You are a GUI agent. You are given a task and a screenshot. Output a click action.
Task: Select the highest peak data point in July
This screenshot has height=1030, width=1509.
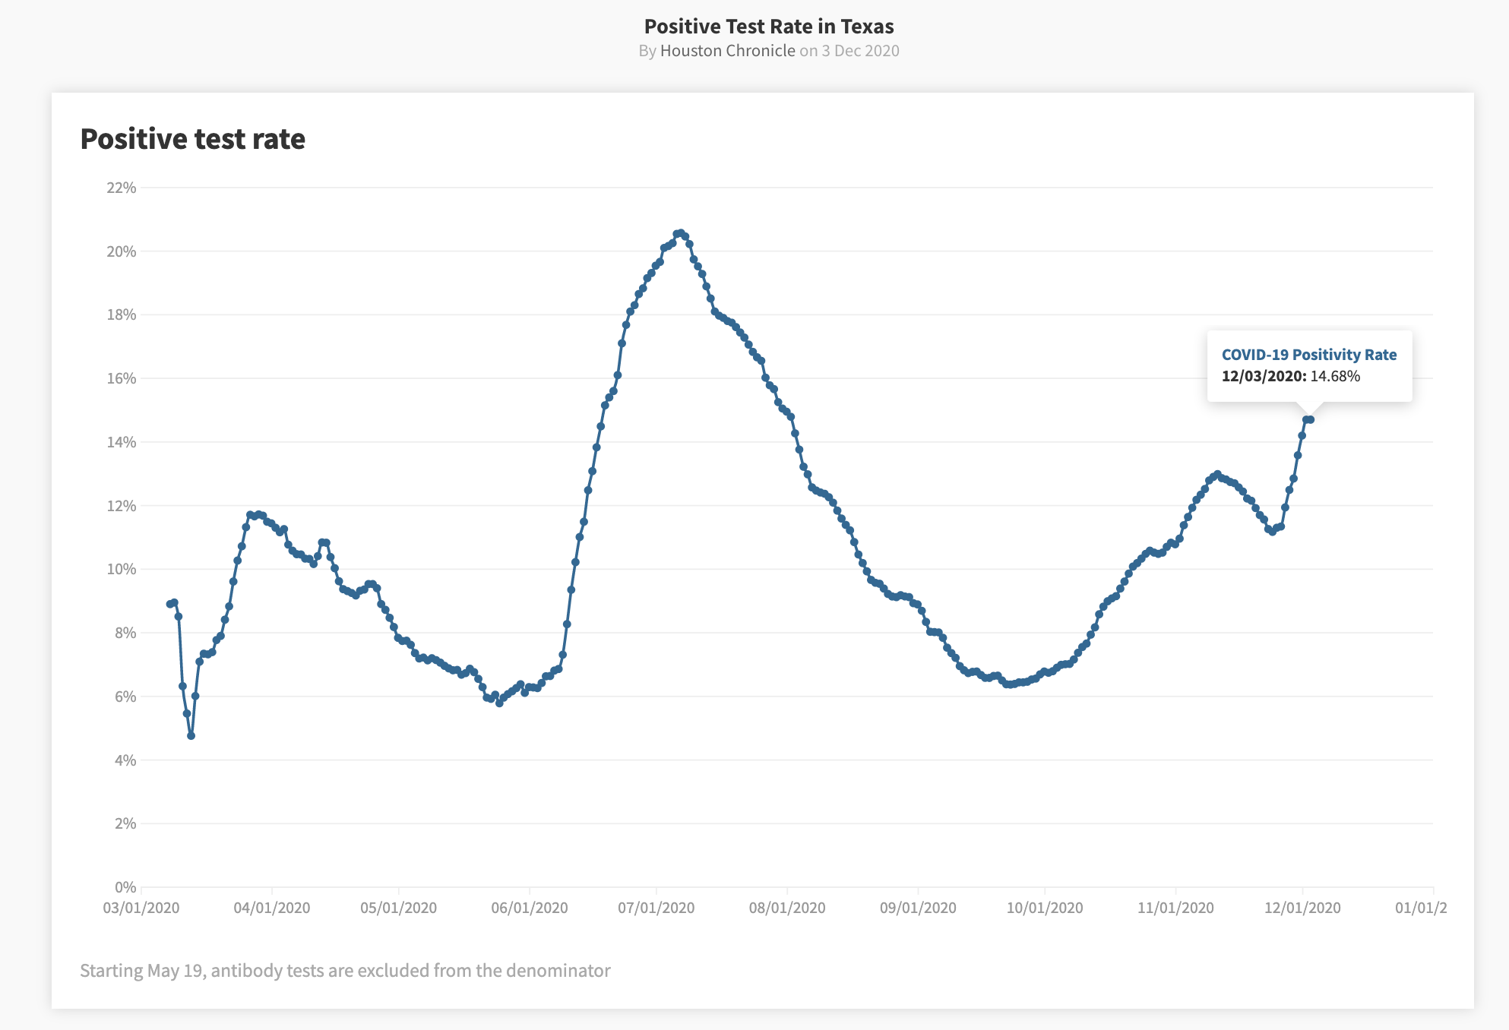(680, 233)
